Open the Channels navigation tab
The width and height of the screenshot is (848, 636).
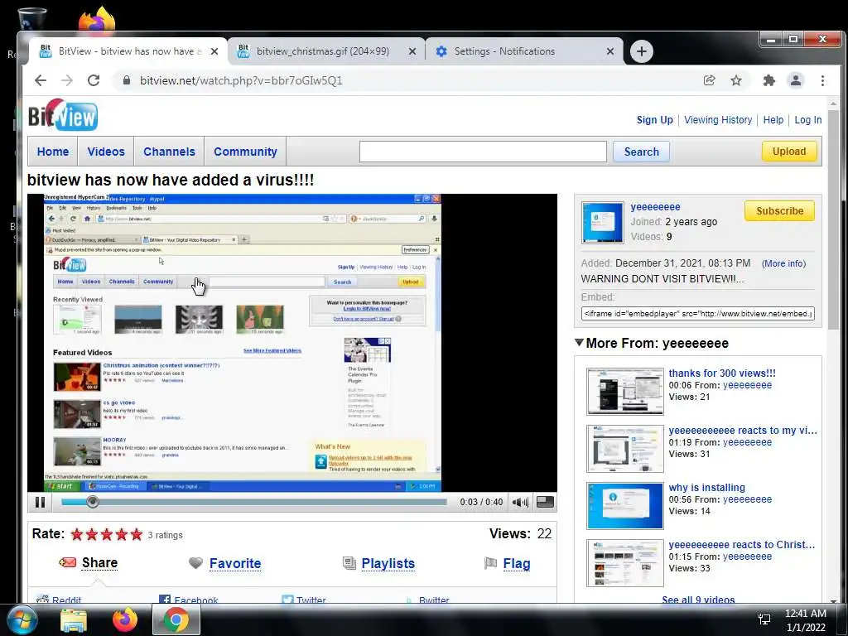169,152
